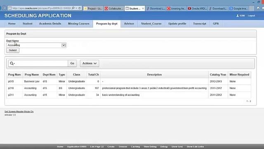Click Application 69809 in developer toolbar
Viewport: 264px width, 149px height.
click(x=77, y=147)
